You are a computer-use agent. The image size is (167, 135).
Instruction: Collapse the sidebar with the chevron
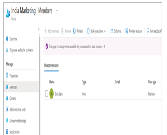click(x=39, y=29)
